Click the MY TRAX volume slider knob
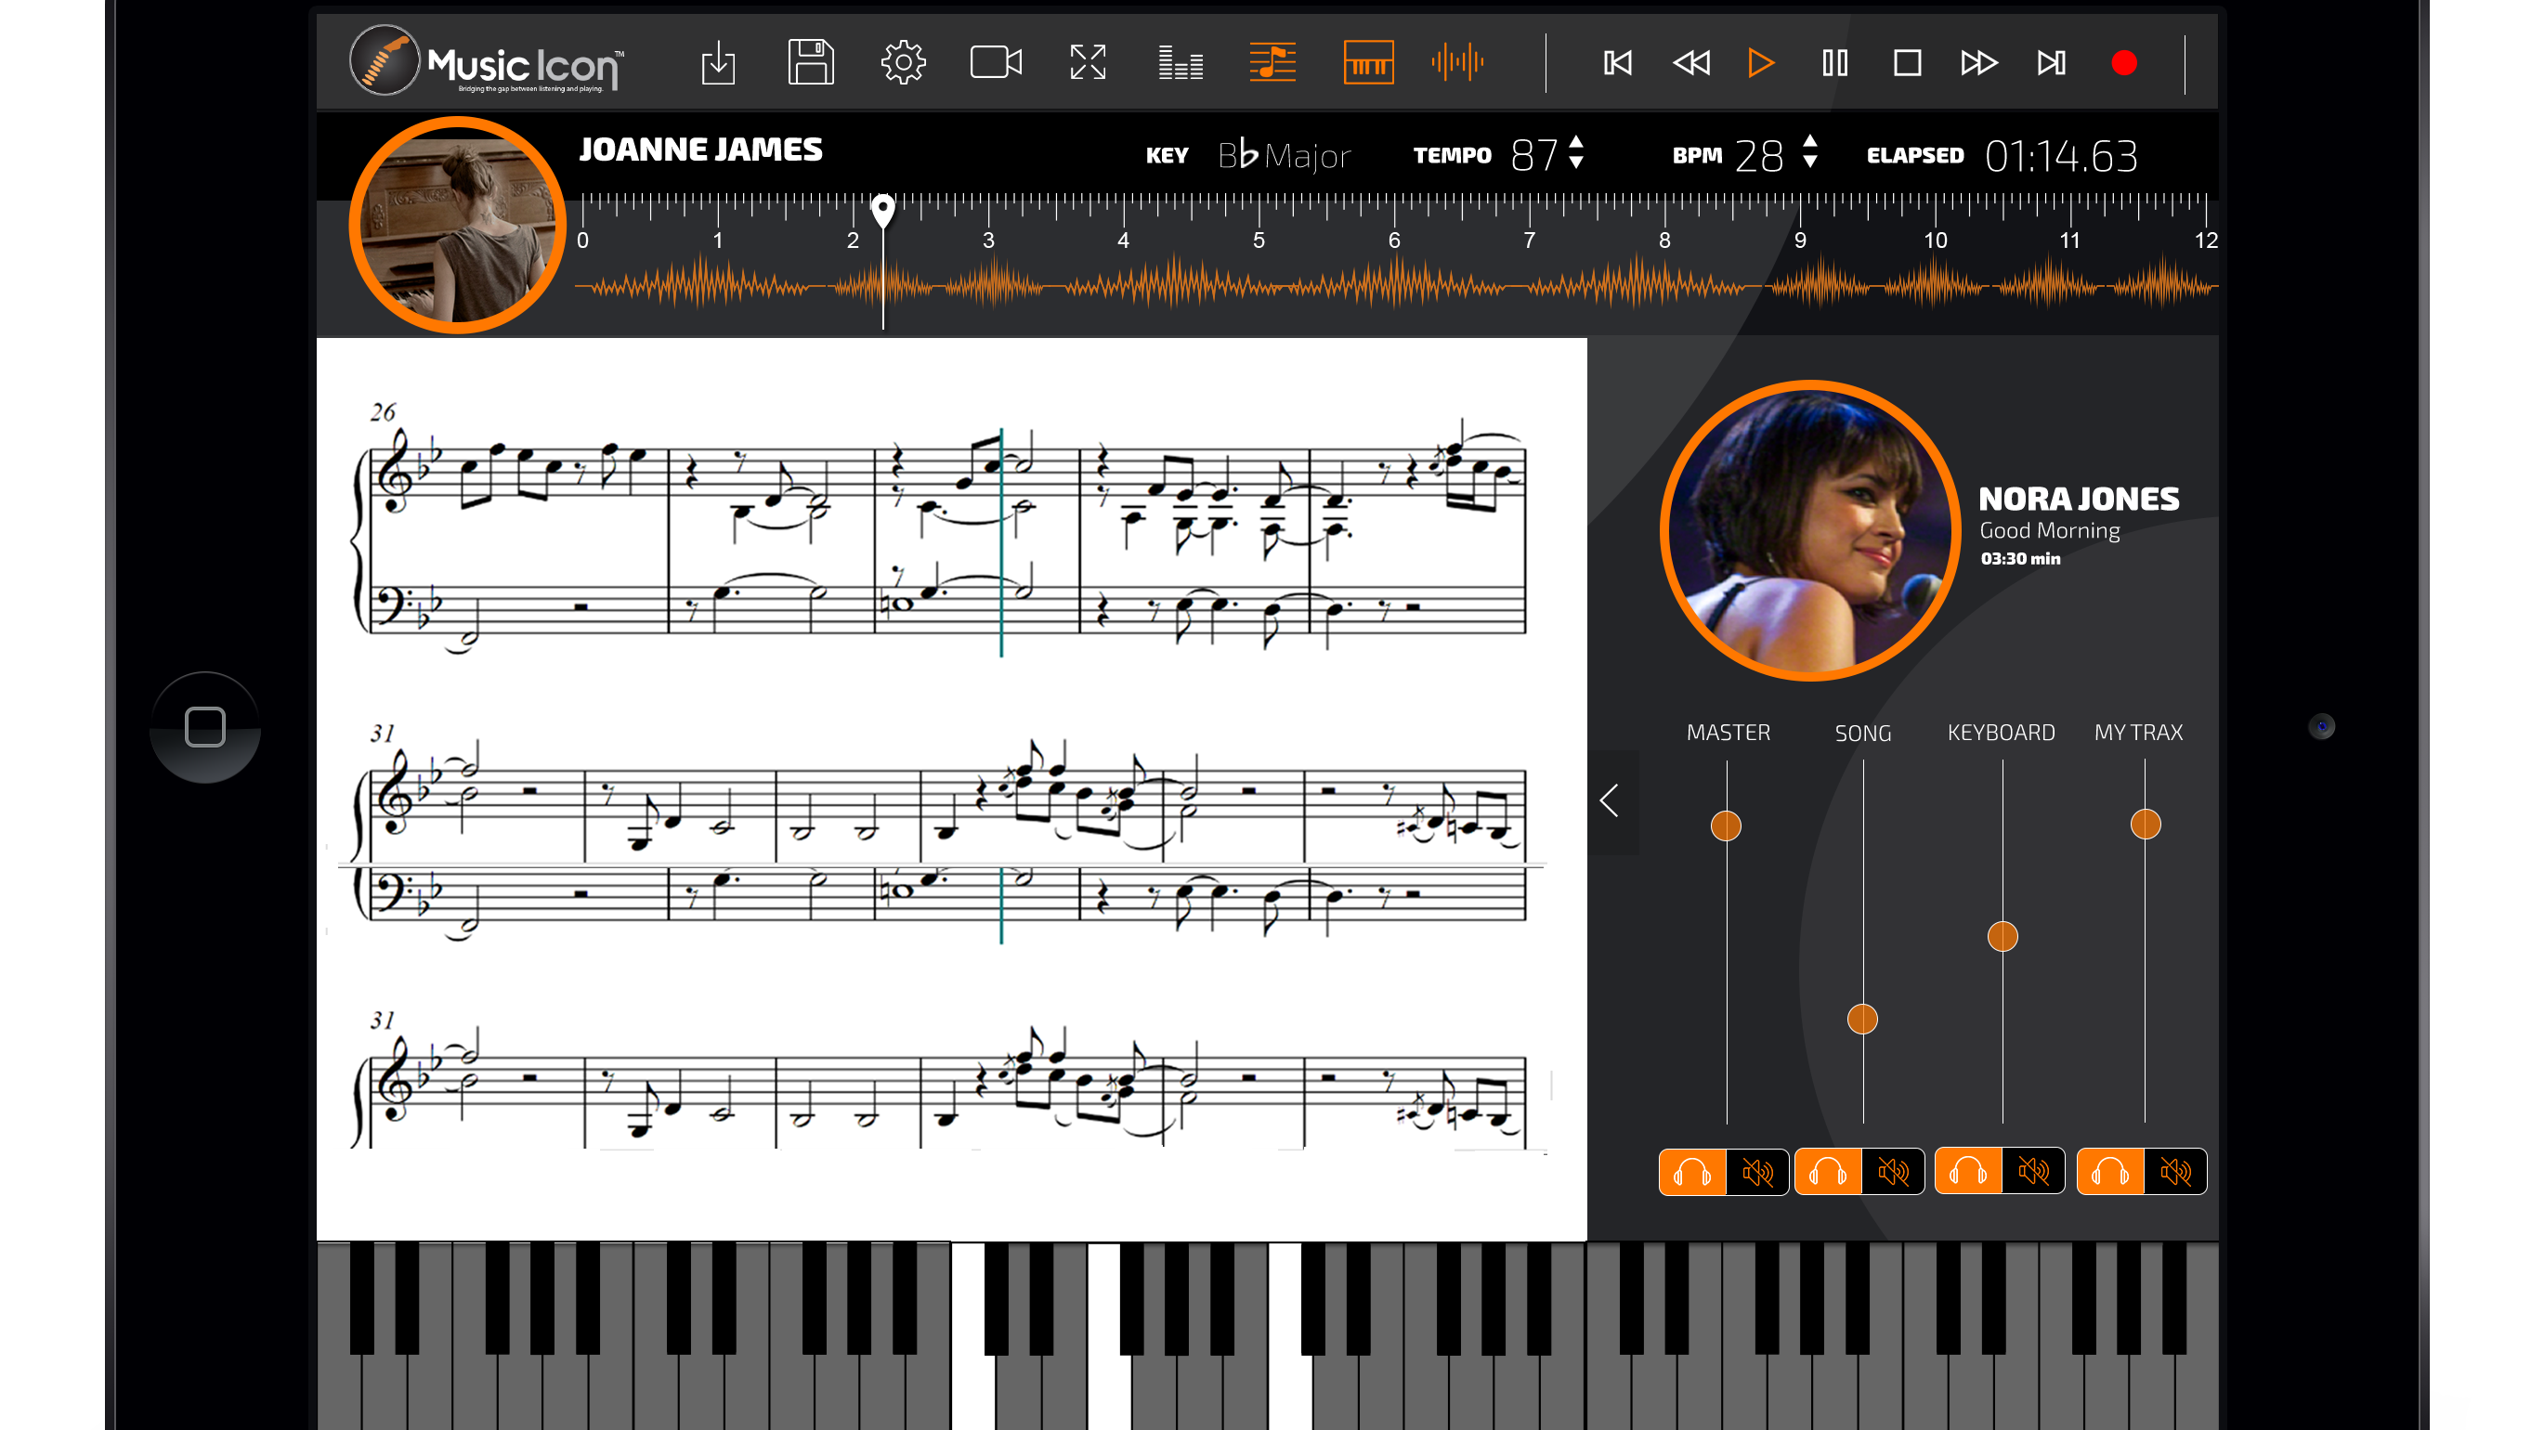 pyautogui.click(x=2145, y=824)
